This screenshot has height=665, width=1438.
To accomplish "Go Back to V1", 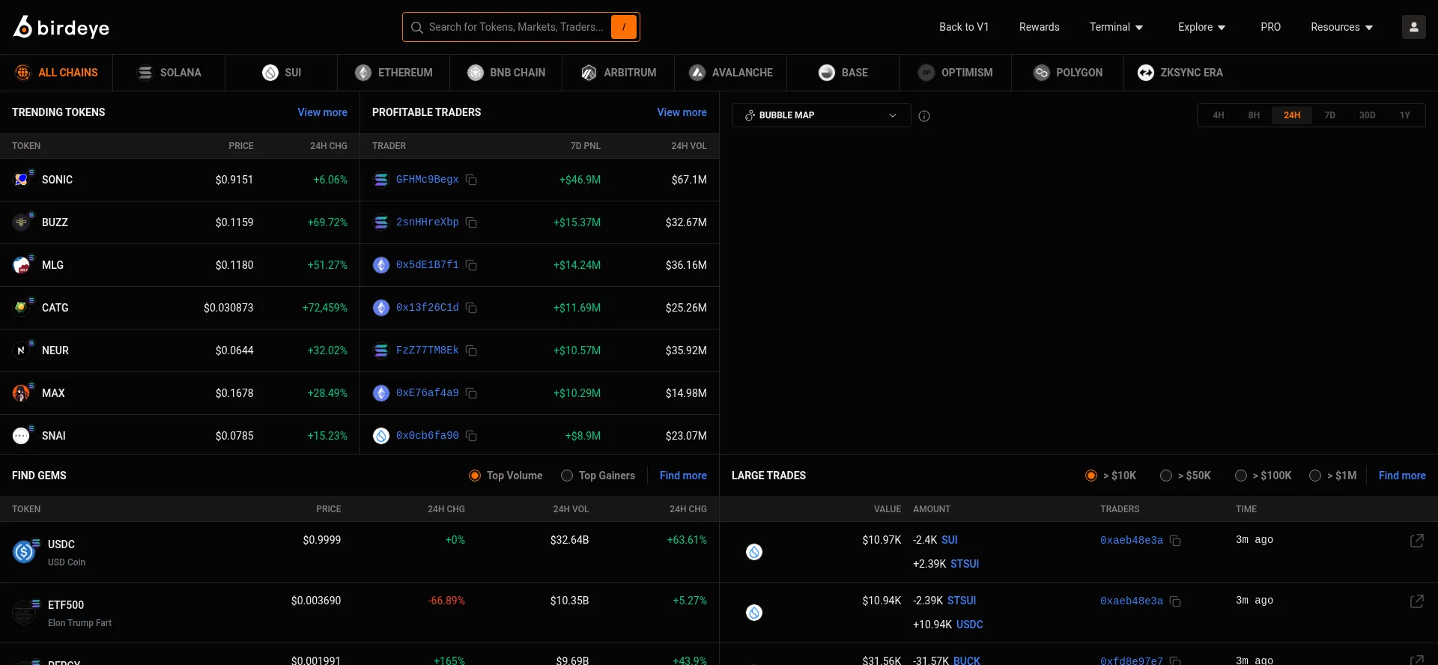I will [964, 27].
